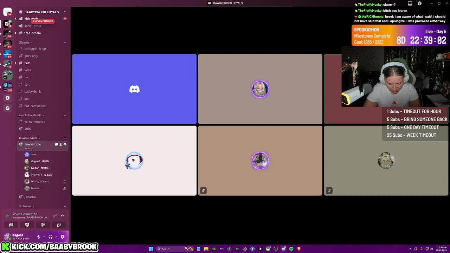The width and height of the screenshot is (450, 253).
Task: Open the Discover servers compass icon
Action: click(x=7, y=108)
